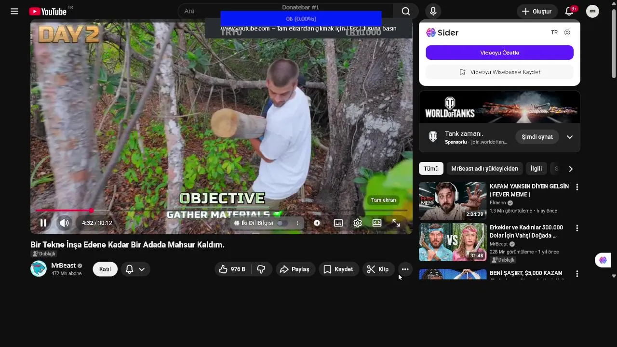Open options for KAFAM YANSIN video
This screenshot has height=347, width=617.
tap(577, 187)
